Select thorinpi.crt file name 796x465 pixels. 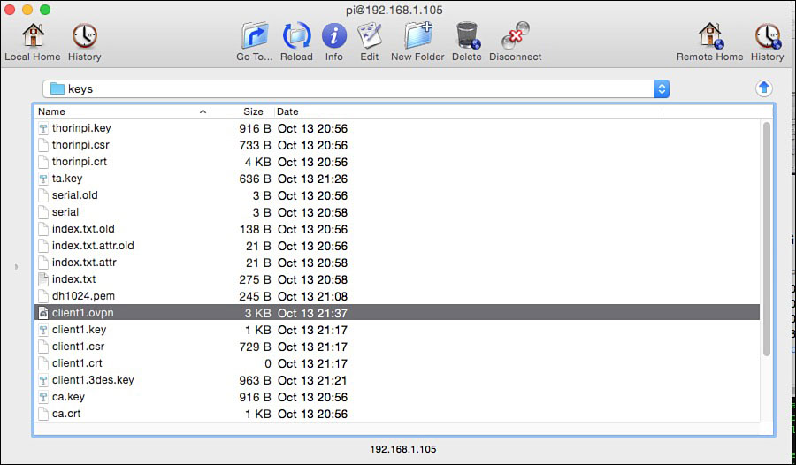80,162
